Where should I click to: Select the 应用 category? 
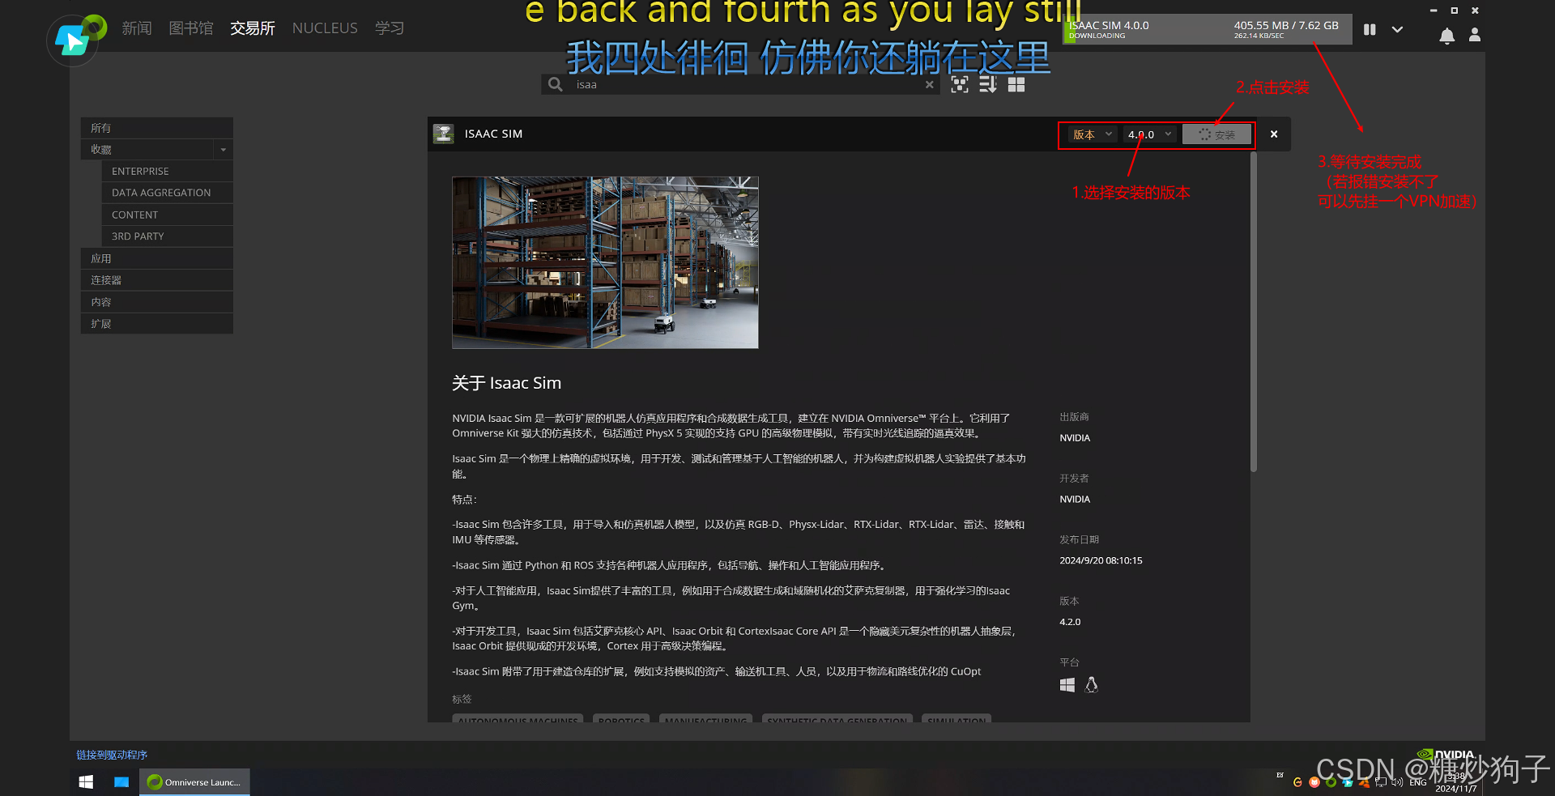coord(157,258)
